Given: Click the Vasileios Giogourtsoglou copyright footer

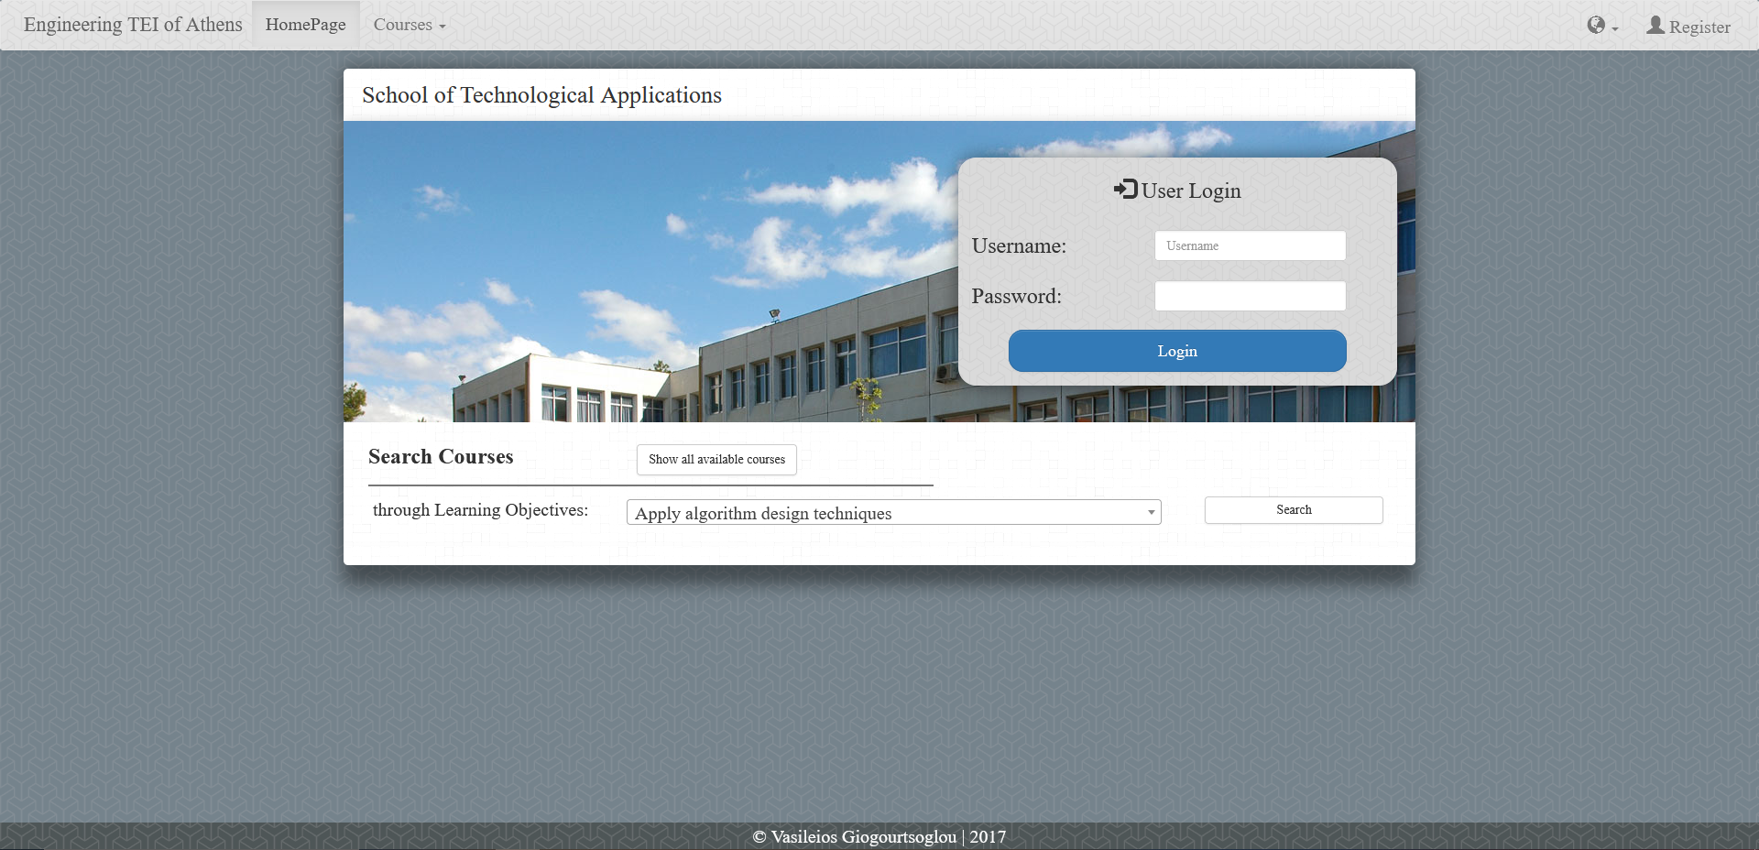Looking at the screenshot, I should point(879,836).
